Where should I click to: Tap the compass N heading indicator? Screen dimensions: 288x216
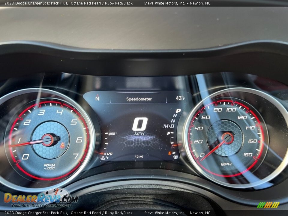pos(97,98)
